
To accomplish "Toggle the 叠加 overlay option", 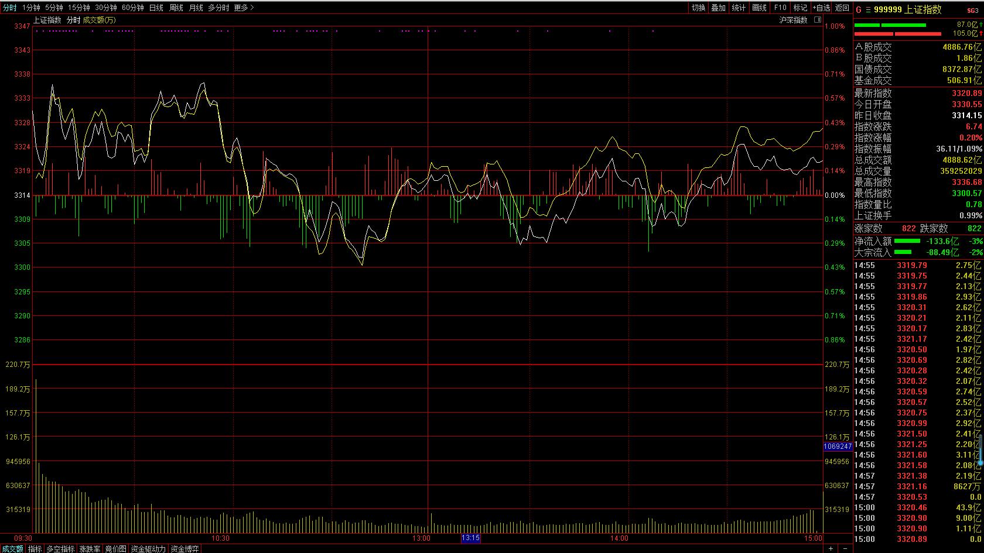I will pos(718,8).
